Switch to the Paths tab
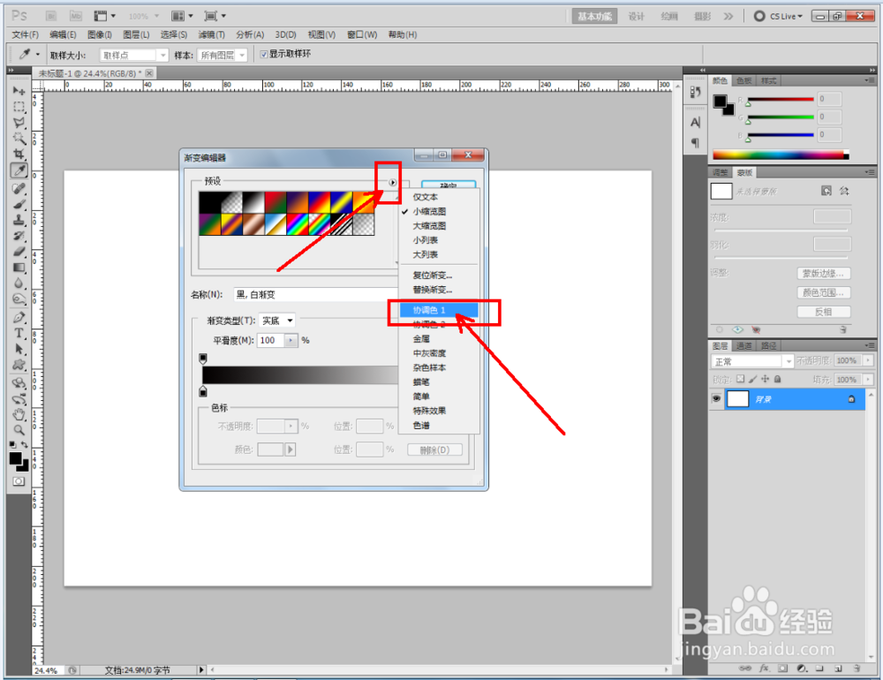The width and height of the screenshot is (883, 680). [768, 346]
